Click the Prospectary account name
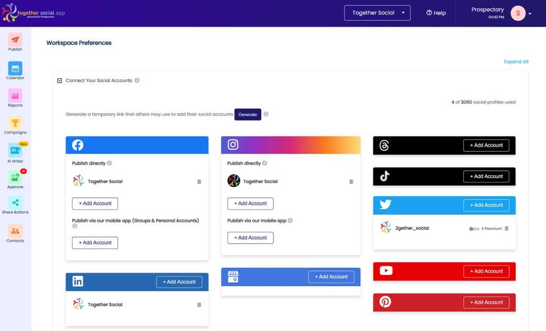The width and height of the screenshot is (546, 331). point(487,10)
